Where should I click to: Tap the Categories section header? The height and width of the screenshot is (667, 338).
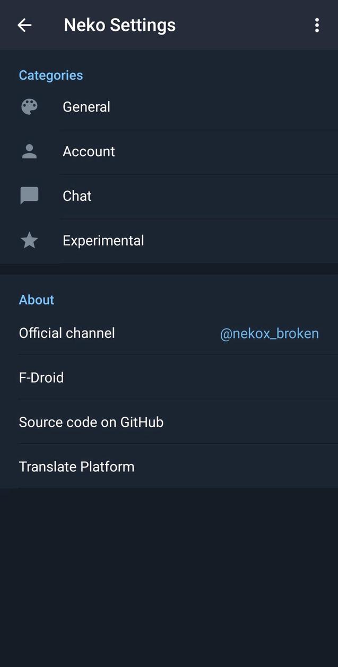point(50,75)
